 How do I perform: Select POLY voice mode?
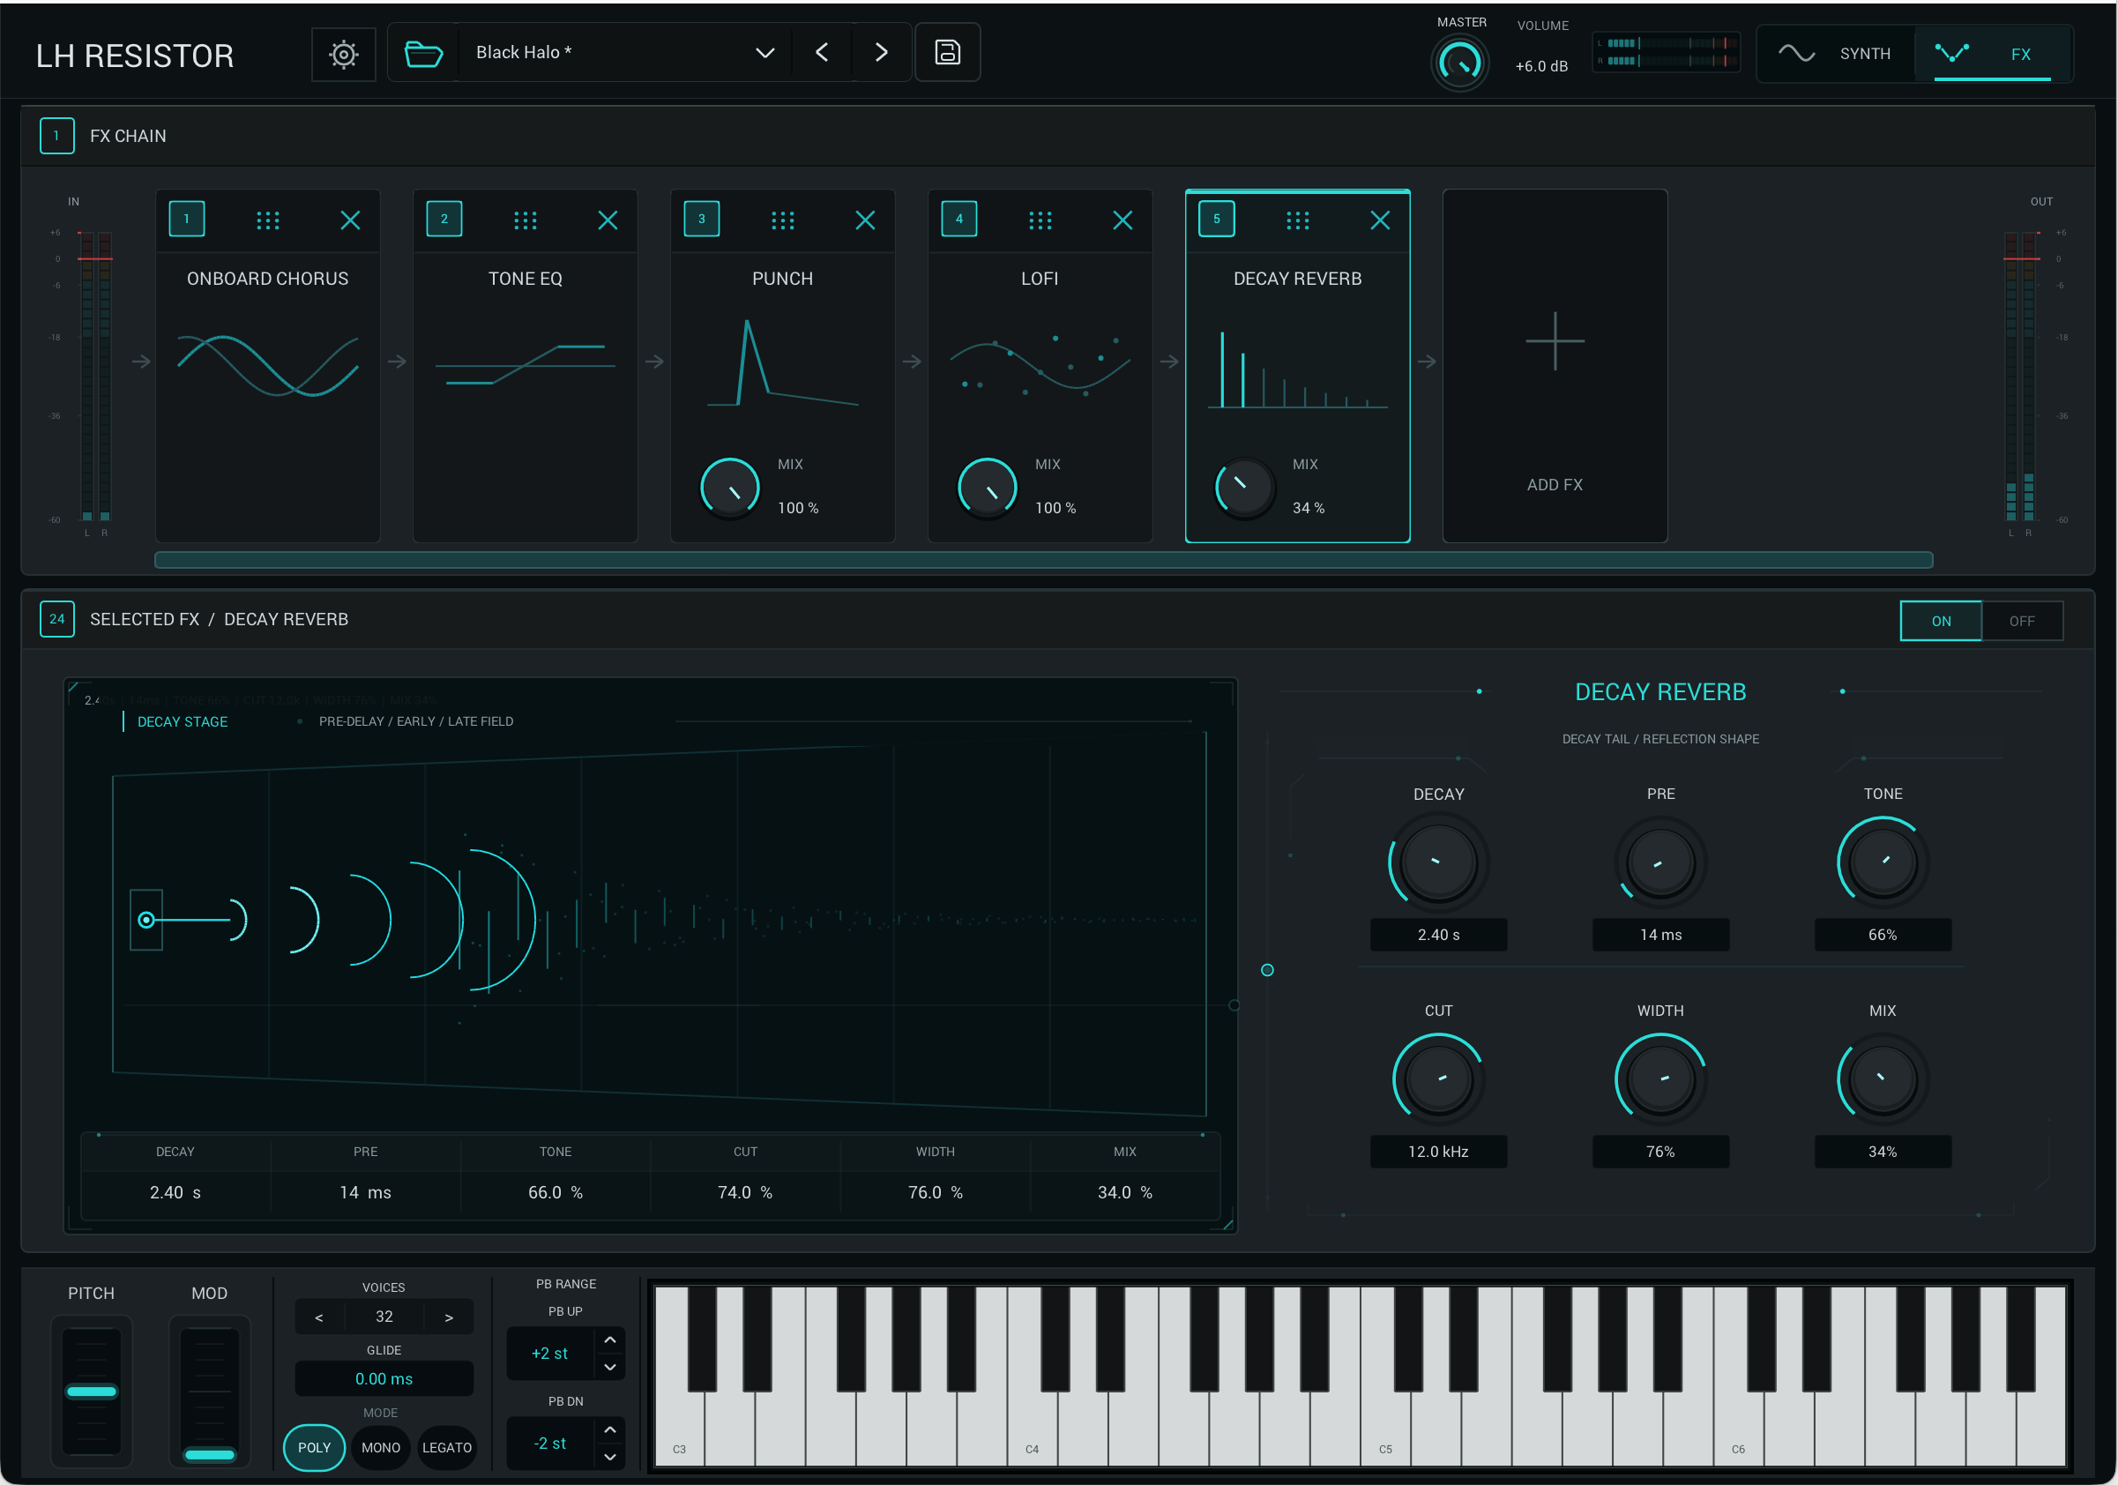tap(314, 1446)
